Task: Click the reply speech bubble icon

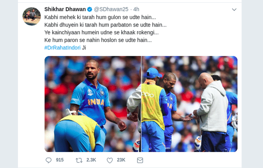Action: [48, 160]
